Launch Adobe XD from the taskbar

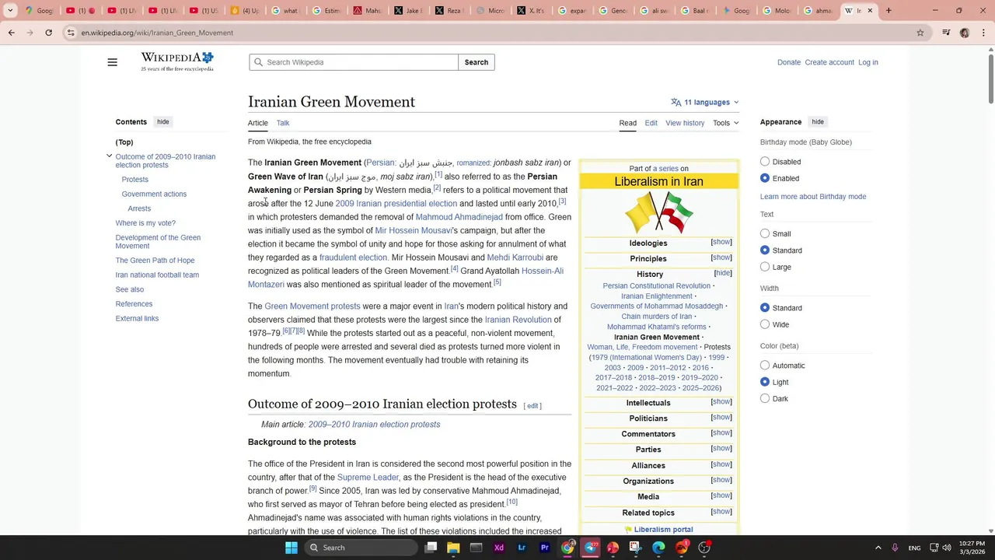(499, 548)
